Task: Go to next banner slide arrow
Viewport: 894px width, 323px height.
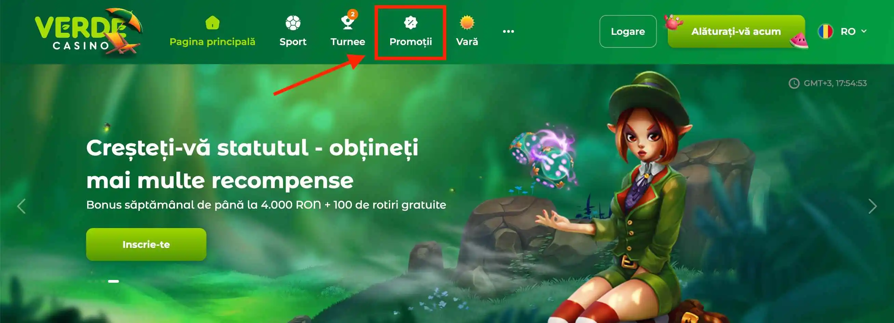Action: 872,207
